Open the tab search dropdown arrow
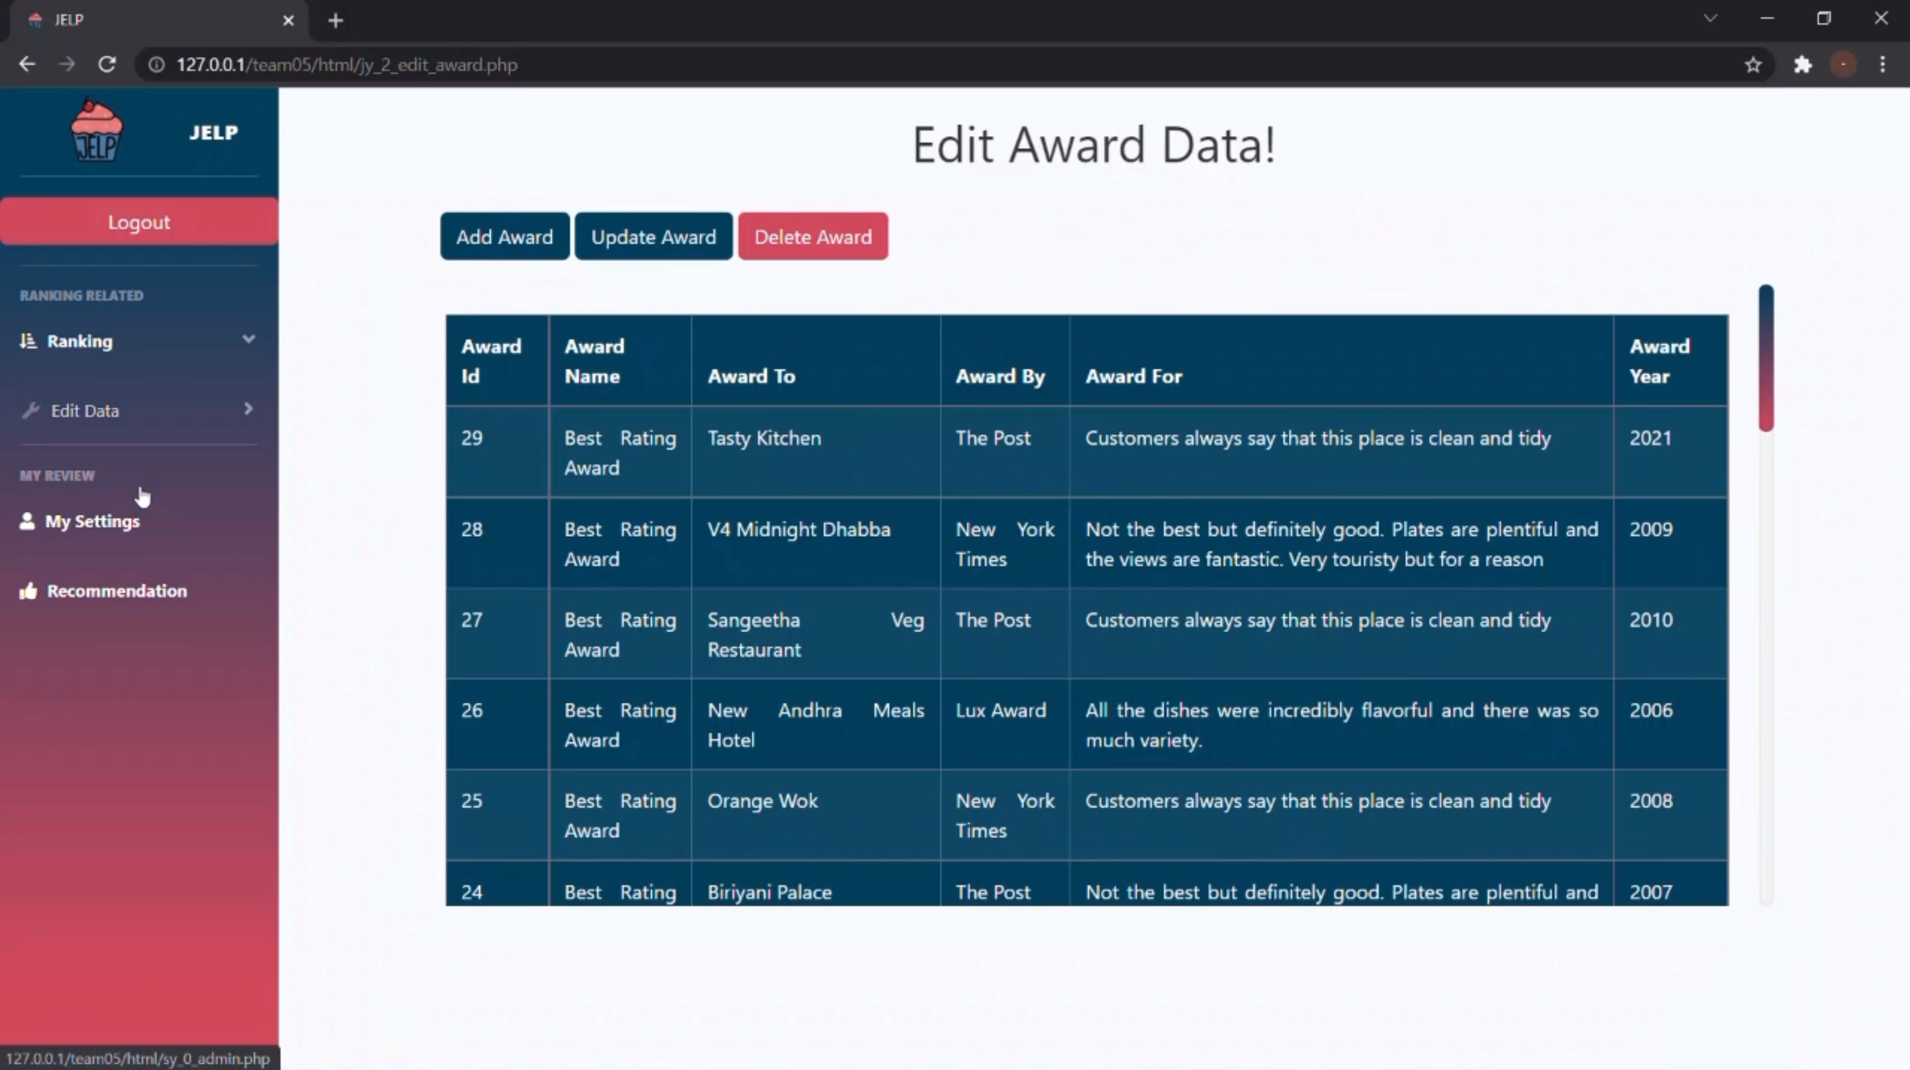1910x1070 pixels. click(x=1710, y=19)
